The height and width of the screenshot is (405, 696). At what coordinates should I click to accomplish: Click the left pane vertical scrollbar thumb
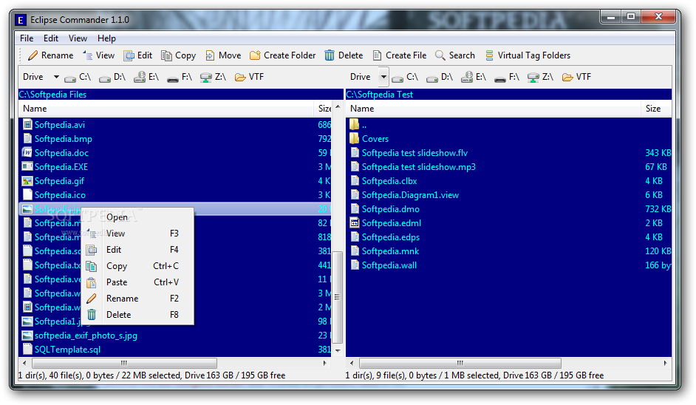(x=338, y=297)
